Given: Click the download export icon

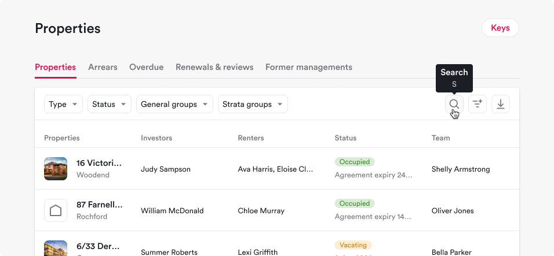Looking at the screenshot, I should tap(501, 104).
